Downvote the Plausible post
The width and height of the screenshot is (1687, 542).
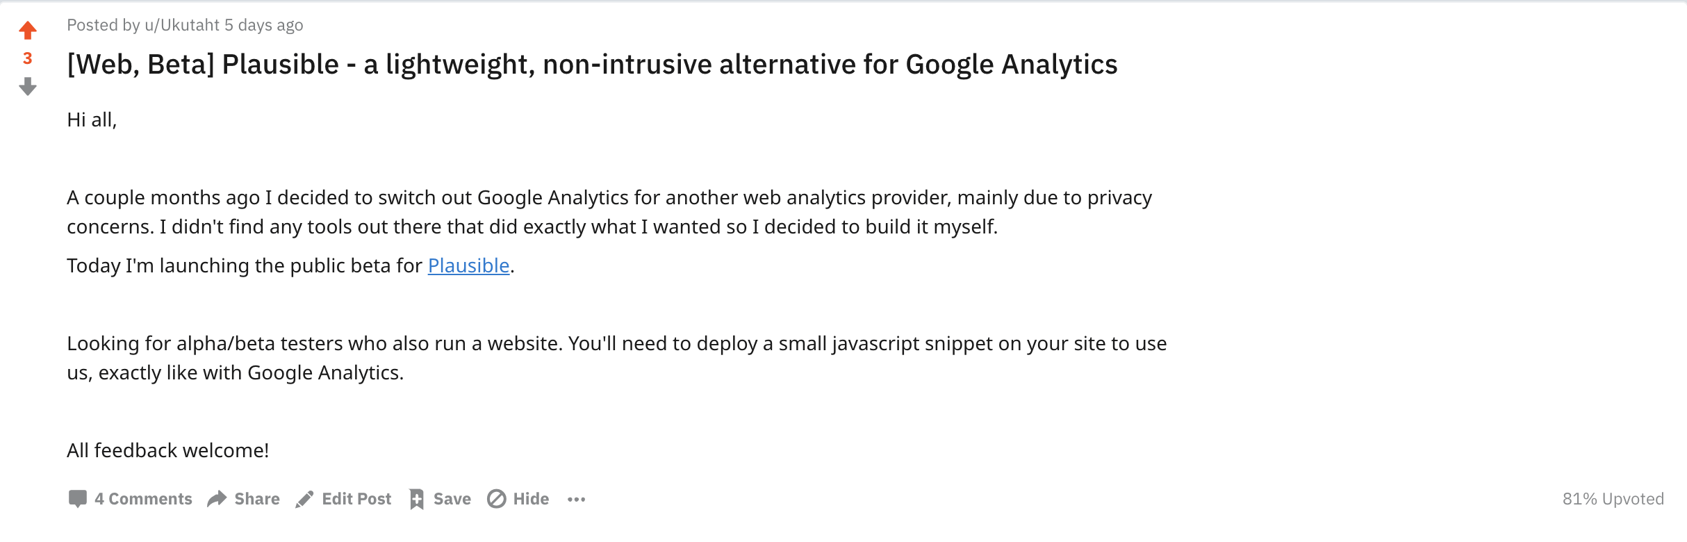(x=28, y=87)
